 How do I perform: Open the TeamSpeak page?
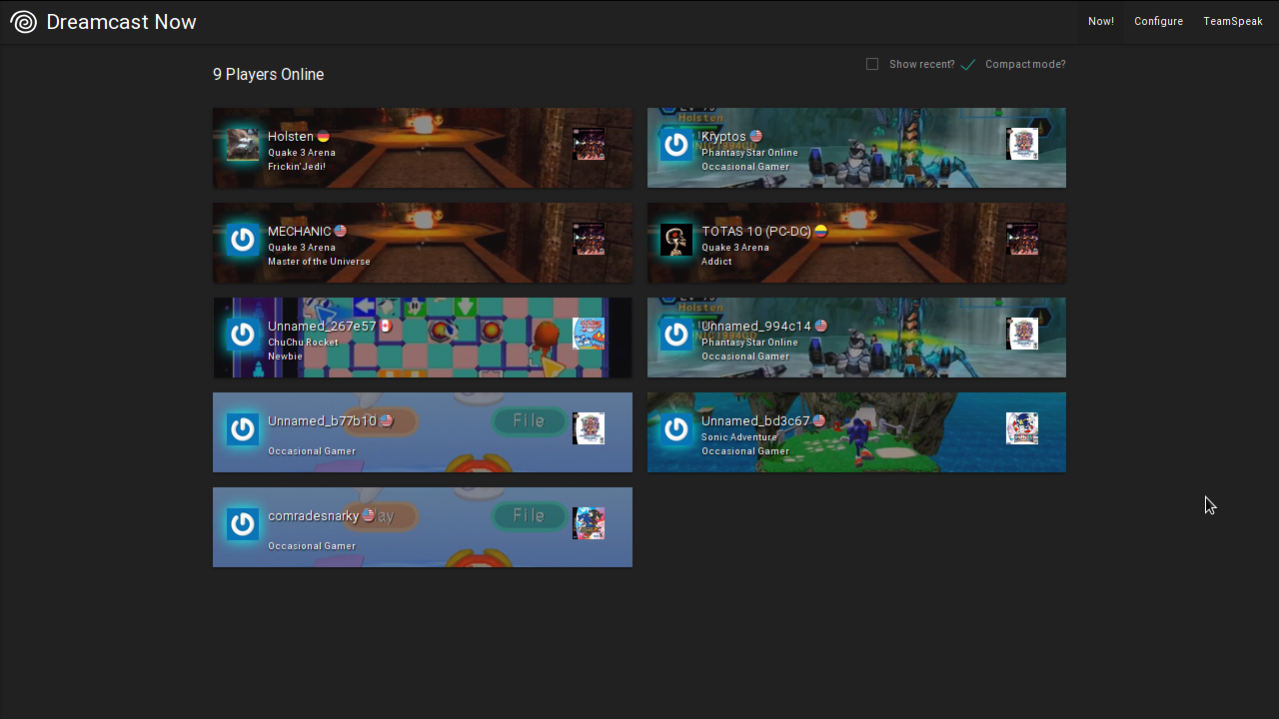point(1233,22)
